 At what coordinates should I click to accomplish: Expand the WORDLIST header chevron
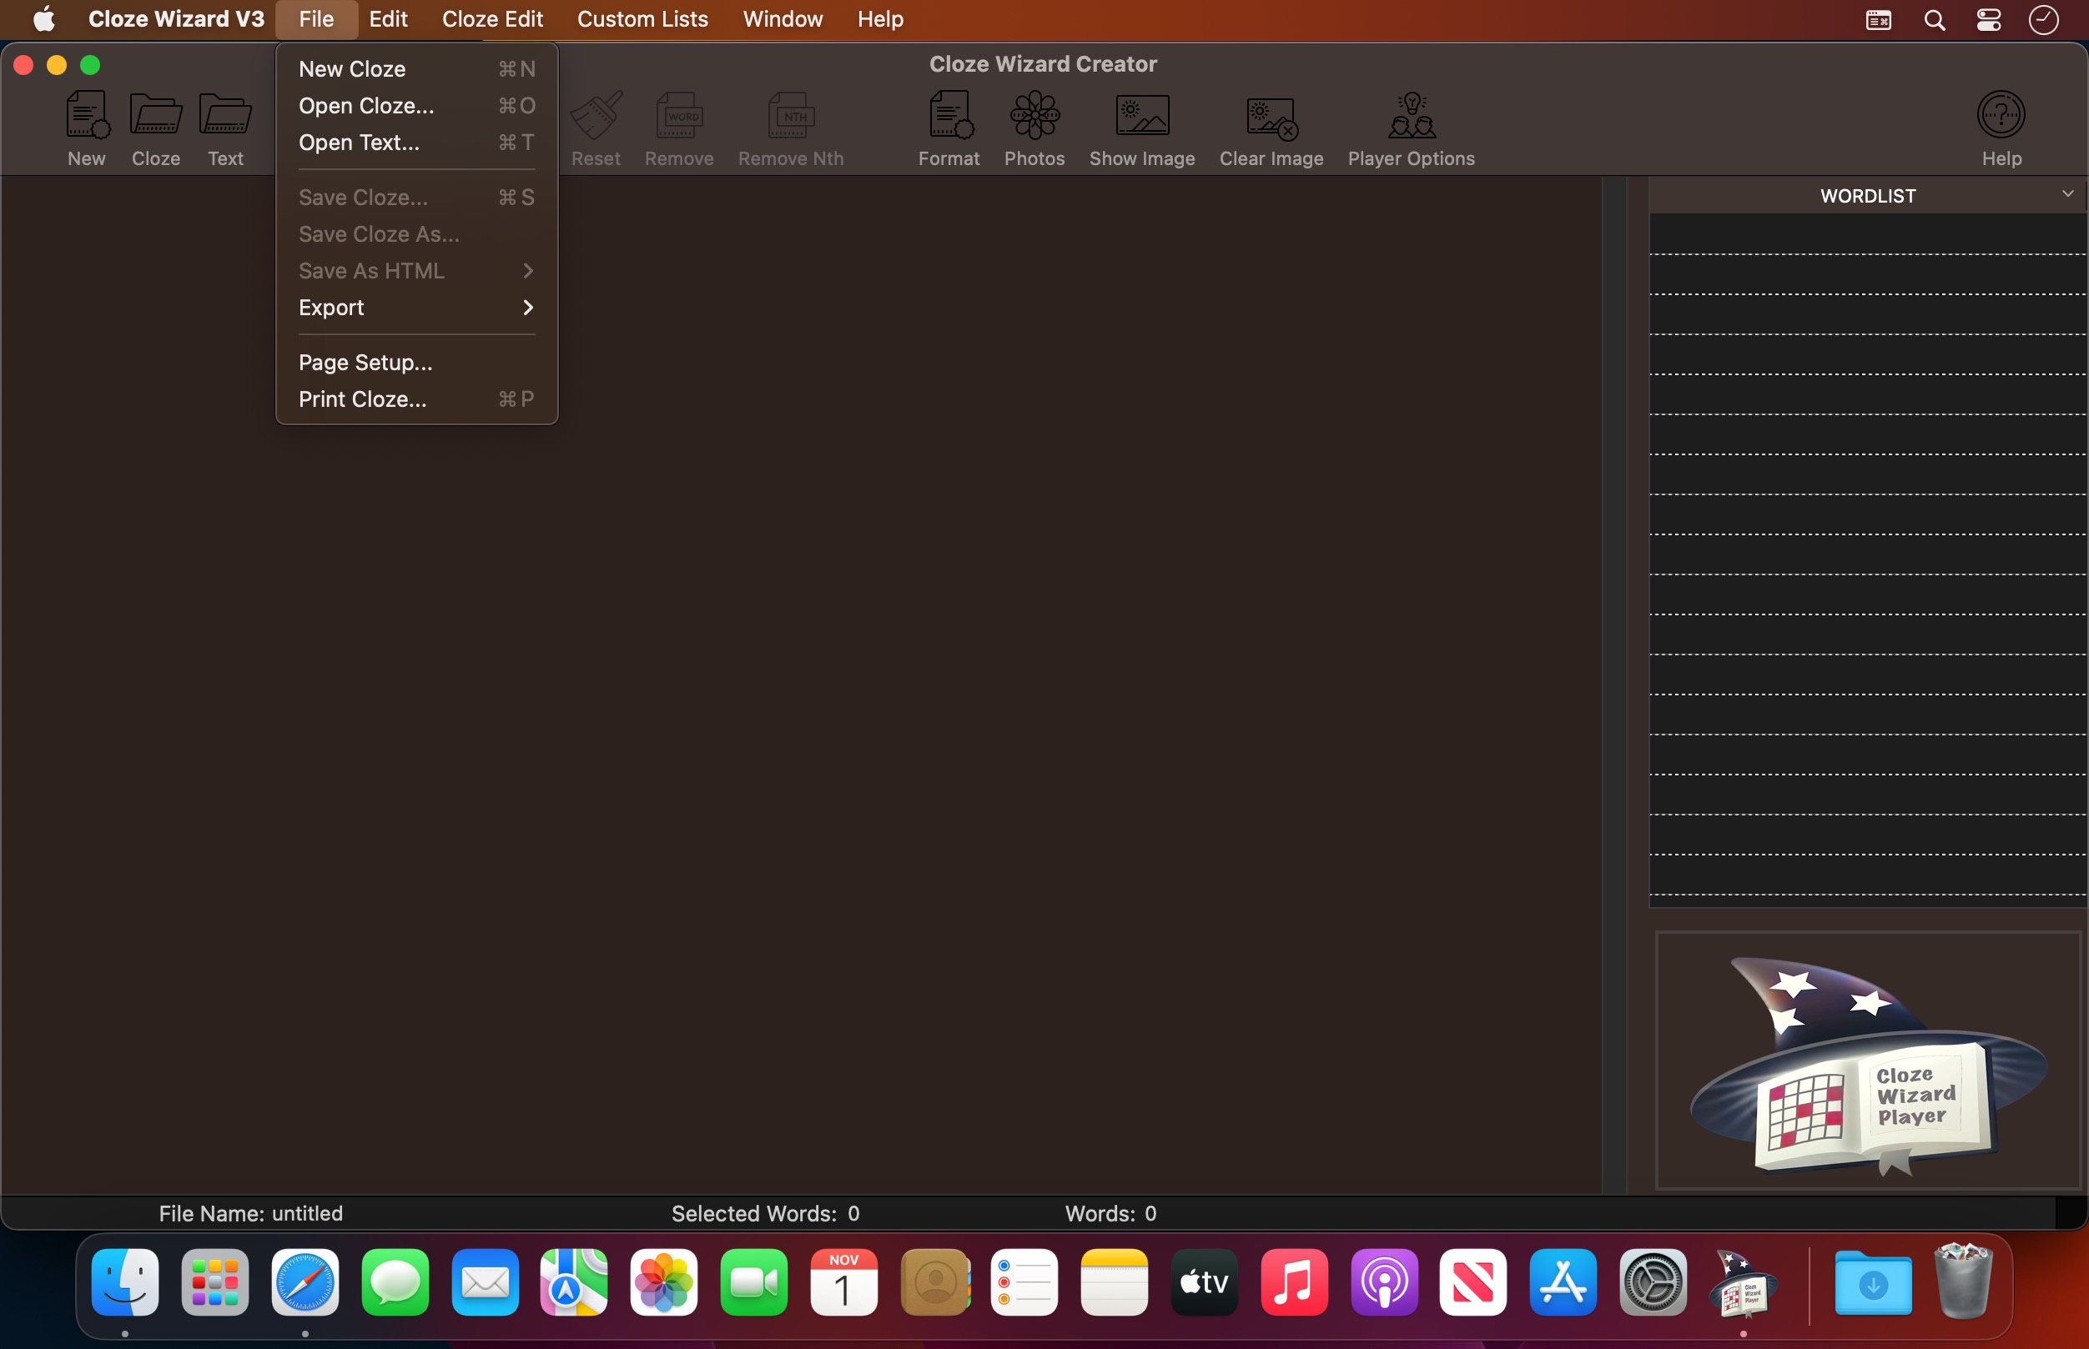coord(2067,193)
